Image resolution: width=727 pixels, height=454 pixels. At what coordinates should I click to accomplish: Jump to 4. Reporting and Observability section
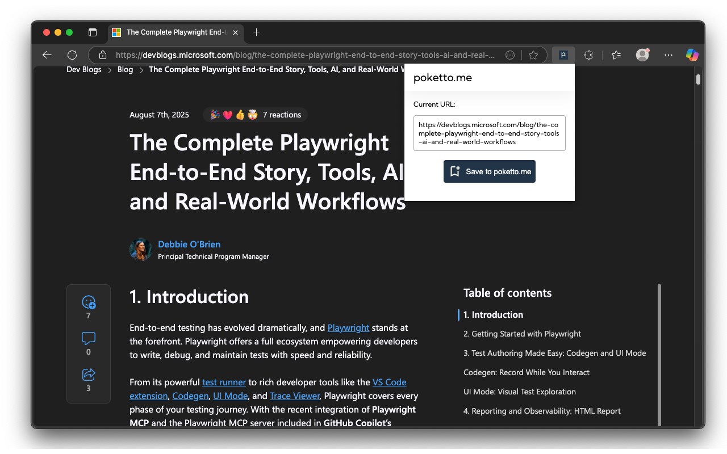click(x=542, y=411)
